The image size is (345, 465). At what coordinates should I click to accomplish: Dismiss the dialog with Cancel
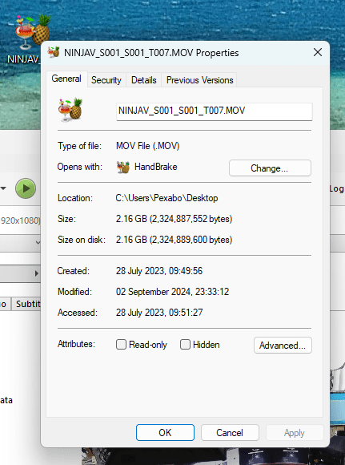coord(230,433)
